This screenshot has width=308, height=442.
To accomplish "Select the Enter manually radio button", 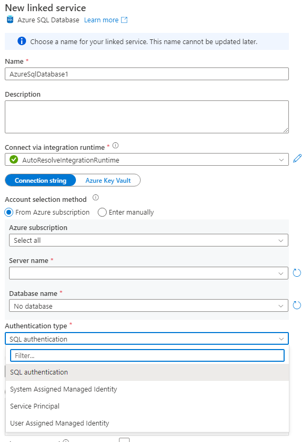I will tap(101, 212).
